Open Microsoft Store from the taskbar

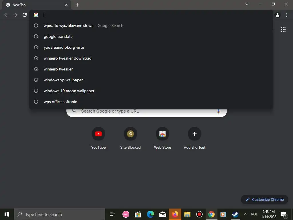pyautogui.click(x=138, y=214)
